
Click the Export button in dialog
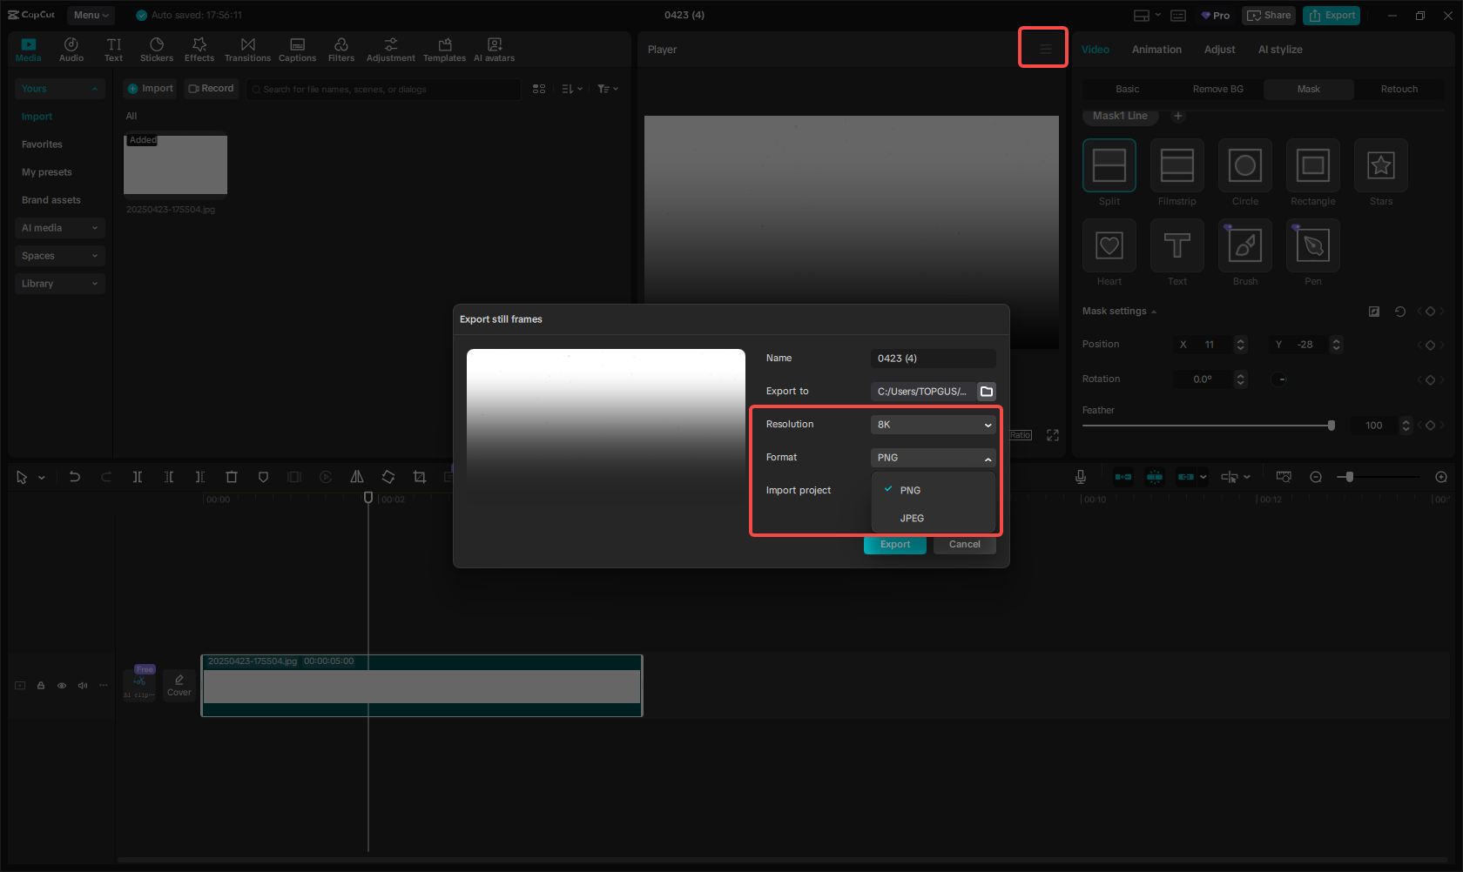pos(894,545)
